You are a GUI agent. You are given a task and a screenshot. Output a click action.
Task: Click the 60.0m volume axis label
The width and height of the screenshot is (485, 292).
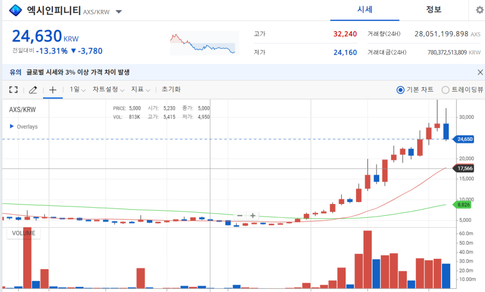[x=466, y=233]
